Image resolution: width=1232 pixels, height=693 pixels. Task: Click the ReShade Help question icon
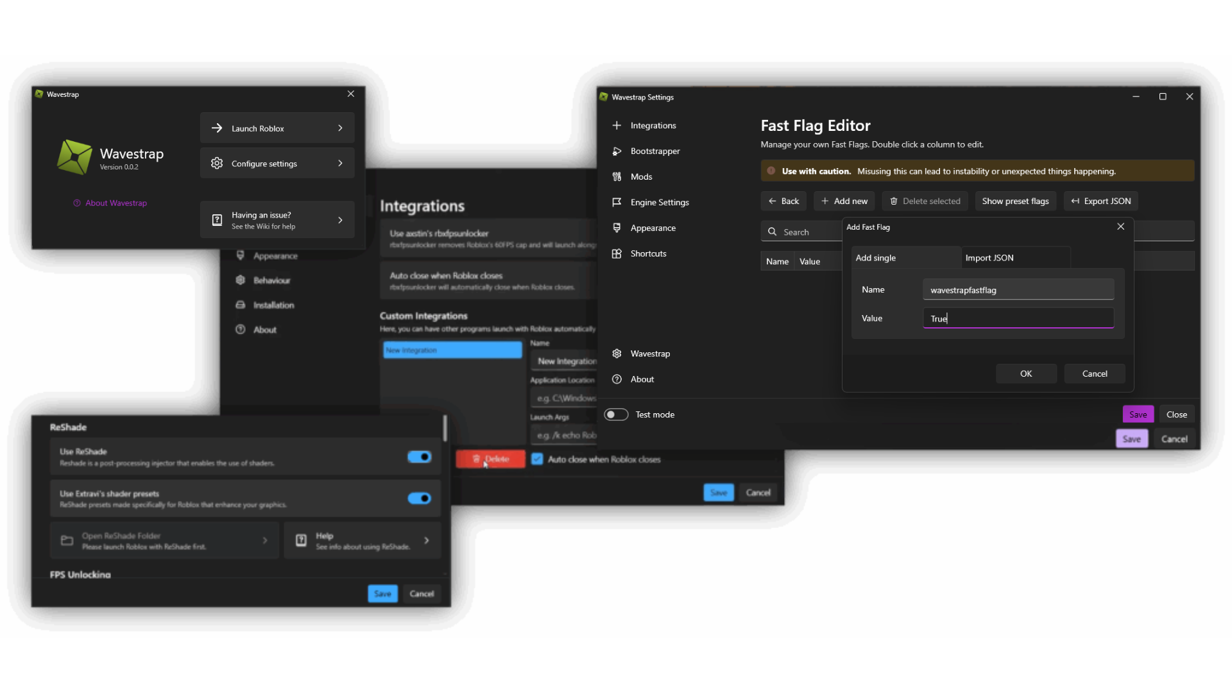[301, 540]
